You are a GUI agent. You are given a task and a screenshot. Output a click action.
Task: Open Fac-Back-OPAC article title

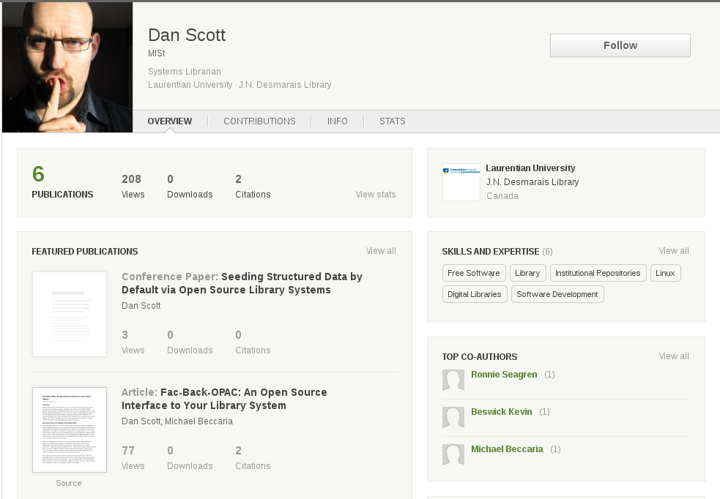(x=224, y=399)
